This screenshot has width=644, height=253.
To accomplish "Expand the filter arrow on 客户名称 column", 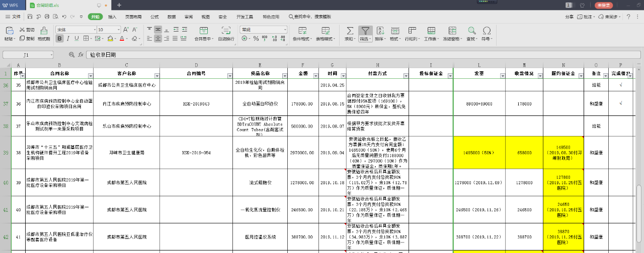I will tap(157, 75).
